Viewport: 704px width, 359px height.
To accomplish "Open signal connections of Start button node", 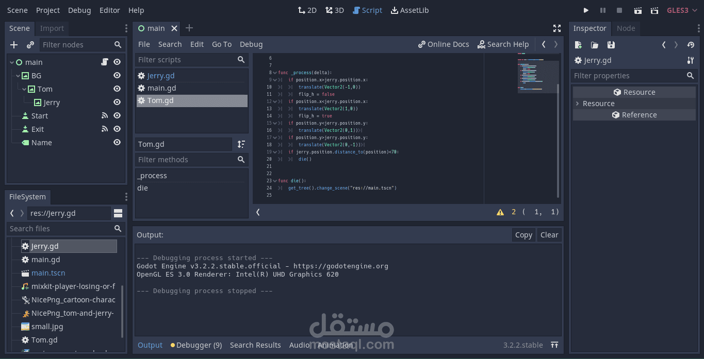I will (x=105, y=116).
